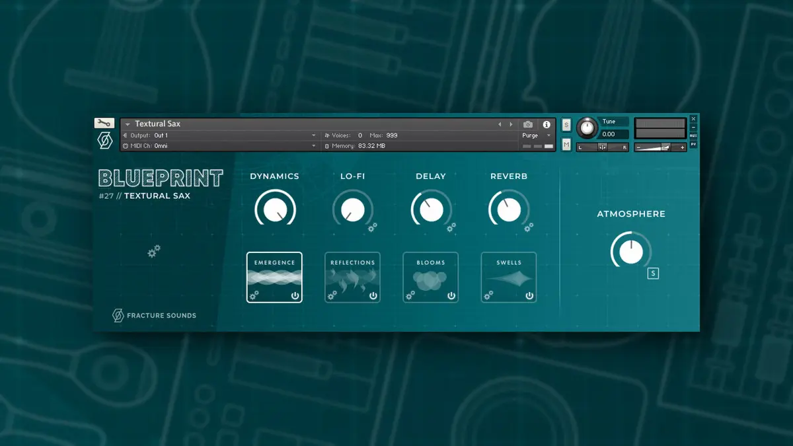This screenshot has width=793, height=446.
Task: Open Lo-Fi settings gear icon
Action: coord(373,227)
